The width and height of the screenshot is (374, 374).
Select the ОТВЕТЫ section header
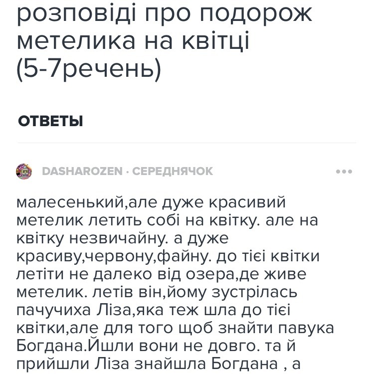tap(50, 121)
